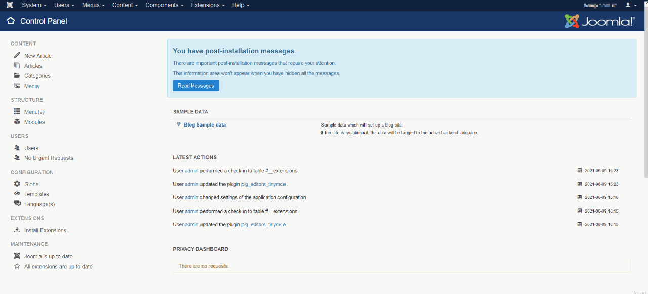Screen dimensions: 648x294
Task: Open the System menu
Action: tap(34, 5)
